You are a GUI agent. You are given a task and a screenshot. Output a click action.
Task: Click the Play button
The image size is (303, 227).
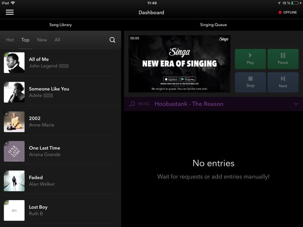click(250, 59)
